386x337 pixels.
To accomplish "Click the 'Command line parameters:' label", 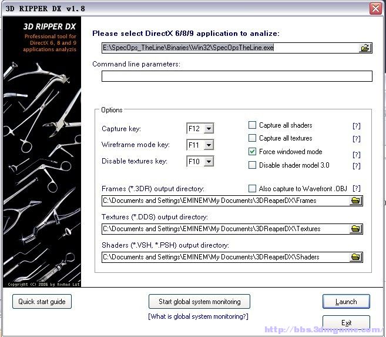I will tap(136, 64).
